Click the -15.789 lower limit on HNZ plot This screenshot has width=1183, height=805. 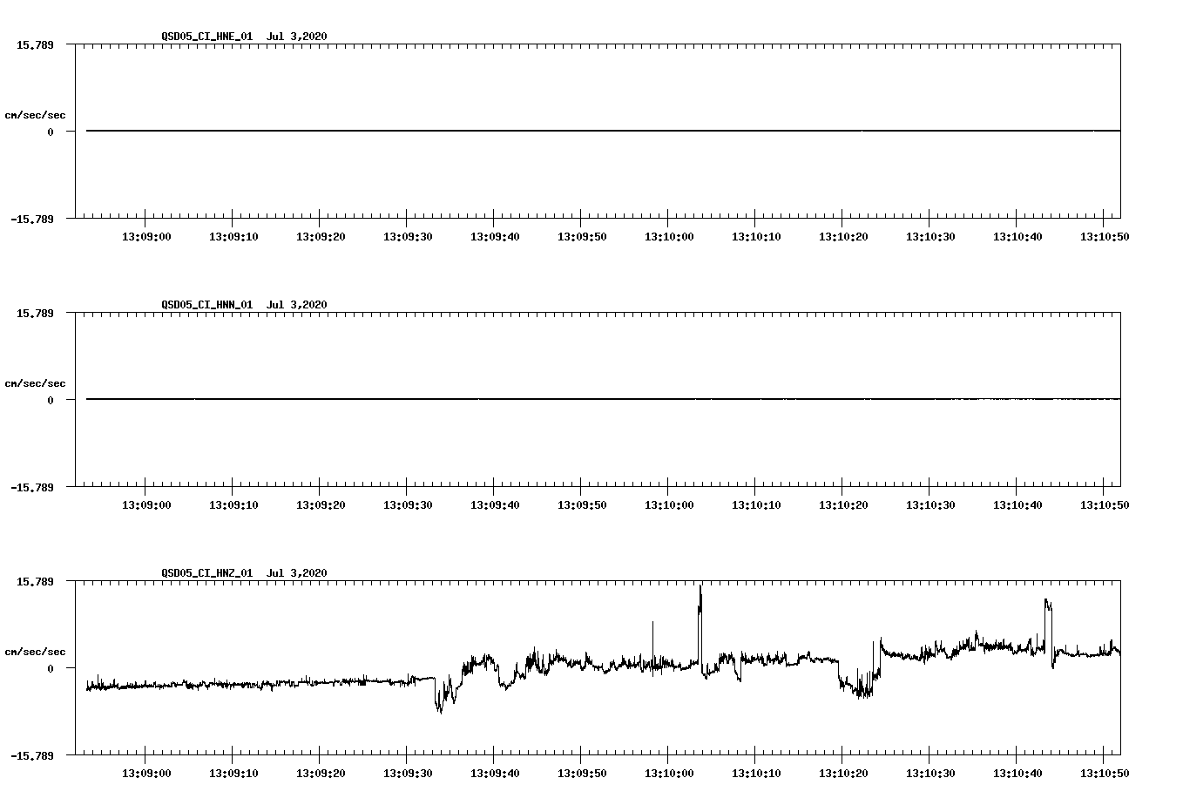click(x=32, y=755)
